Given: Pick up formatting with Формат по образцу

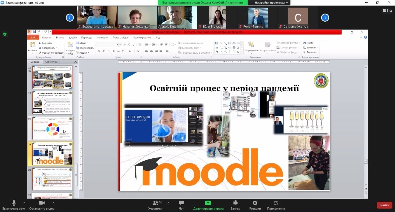Looking at the screenshot, I should click(x=51, y=53).
